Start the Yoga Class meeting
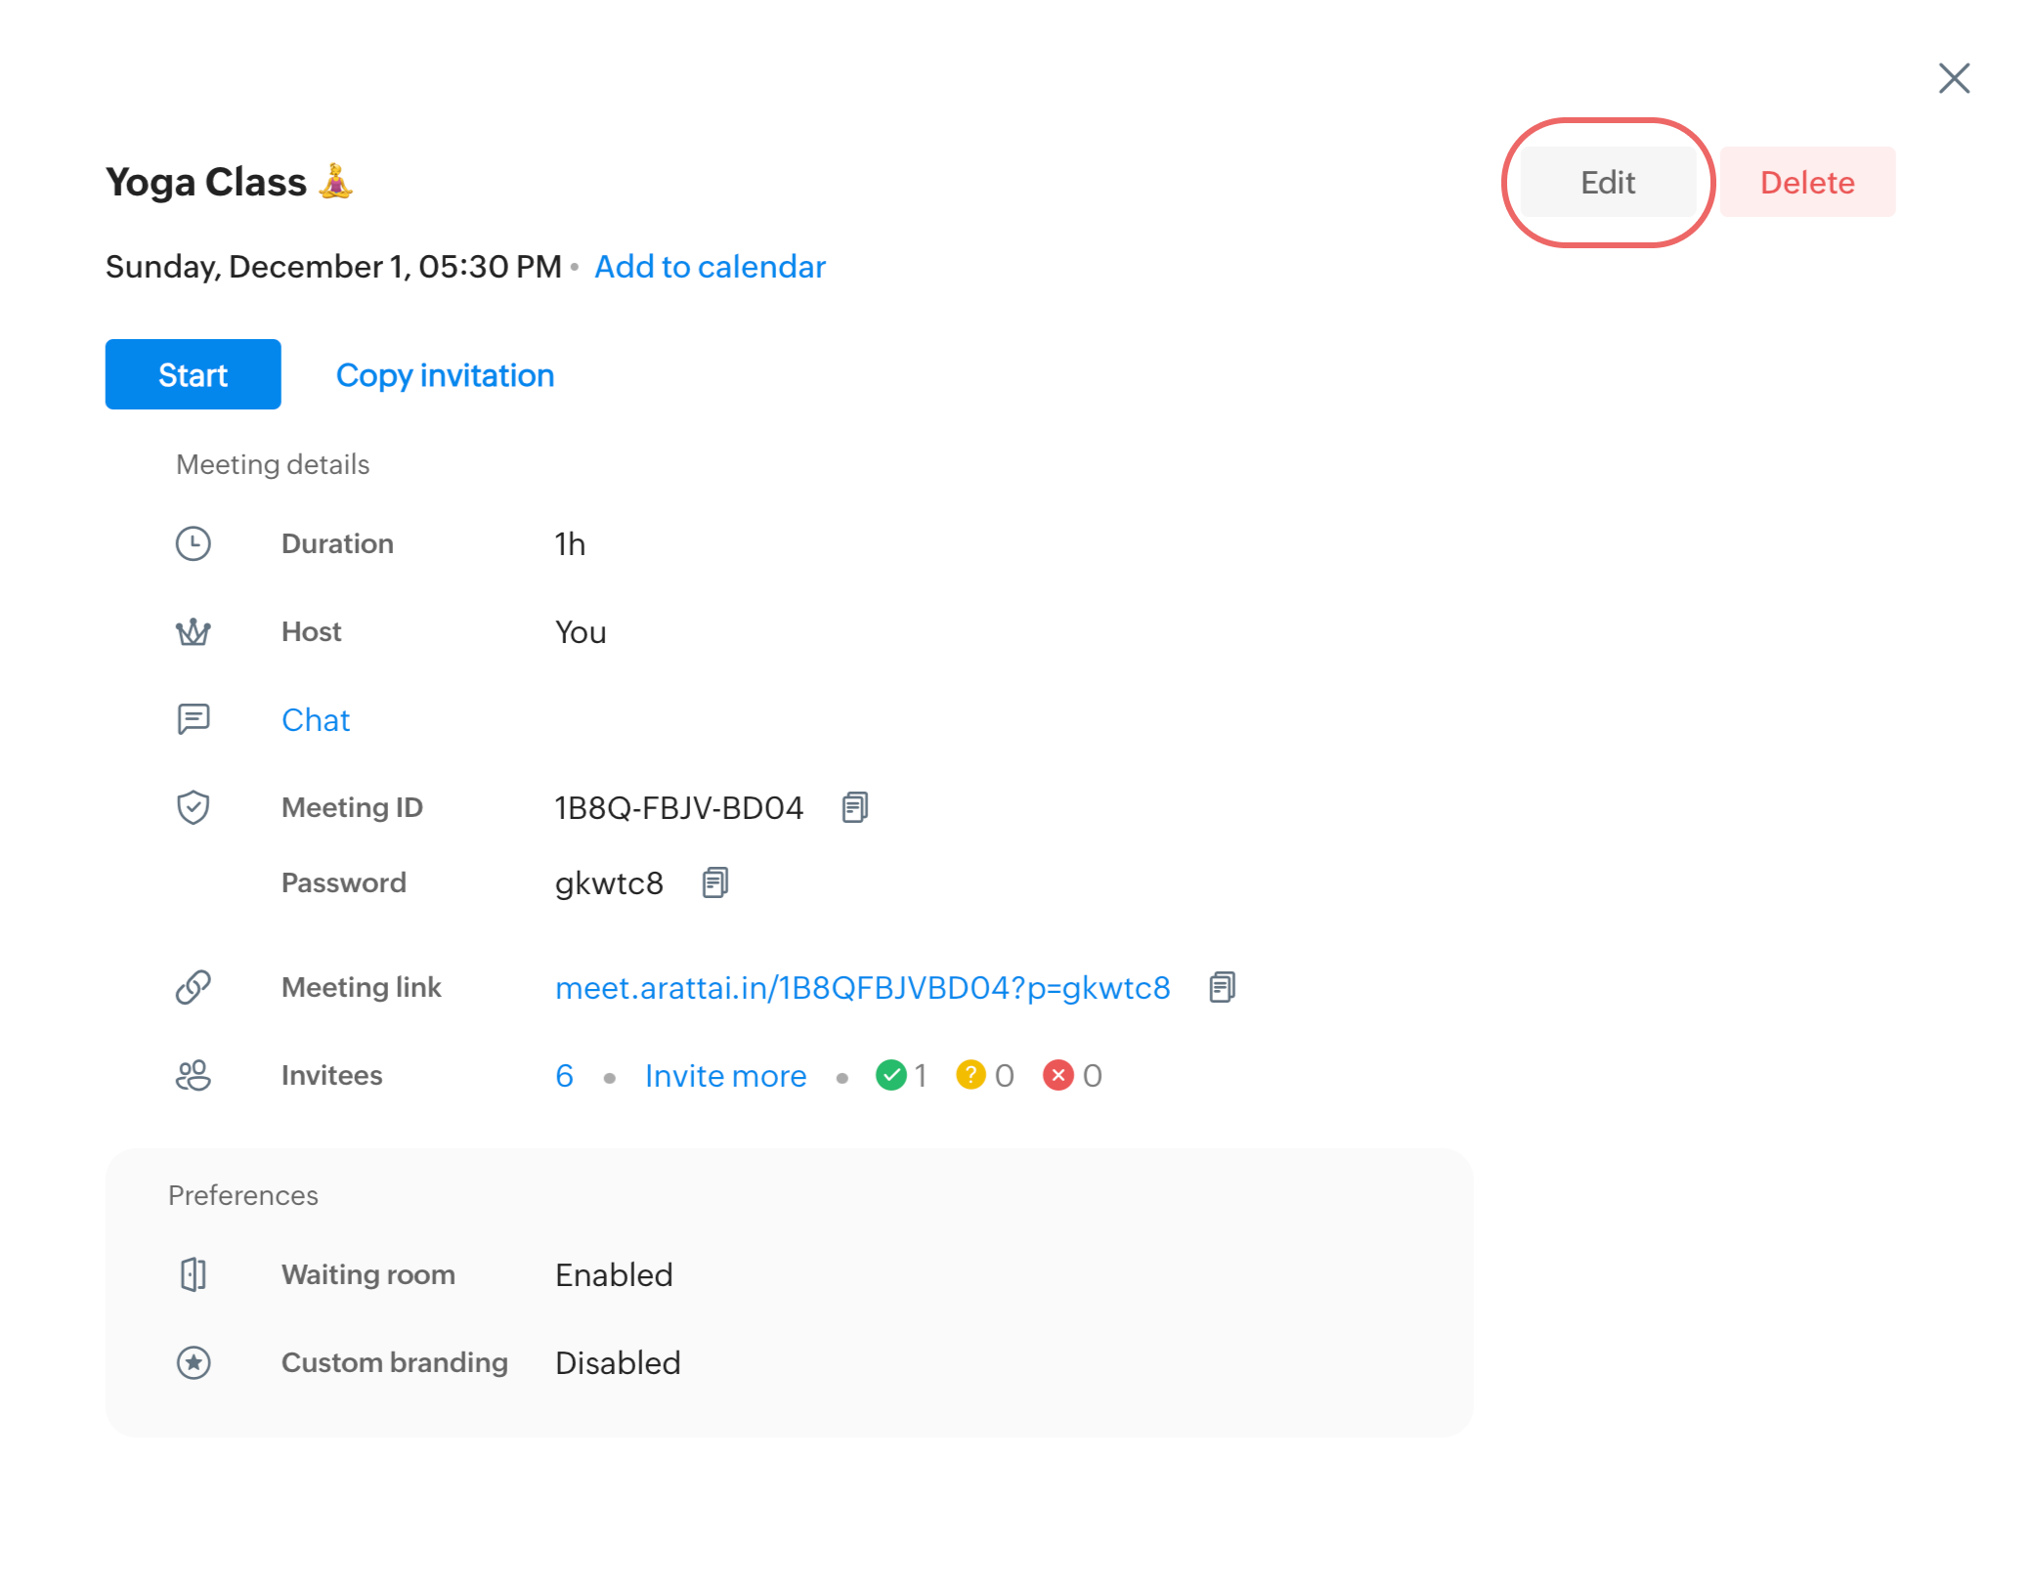The width and height of the screenshot is (2033, 1589). (x=194, y=375)
